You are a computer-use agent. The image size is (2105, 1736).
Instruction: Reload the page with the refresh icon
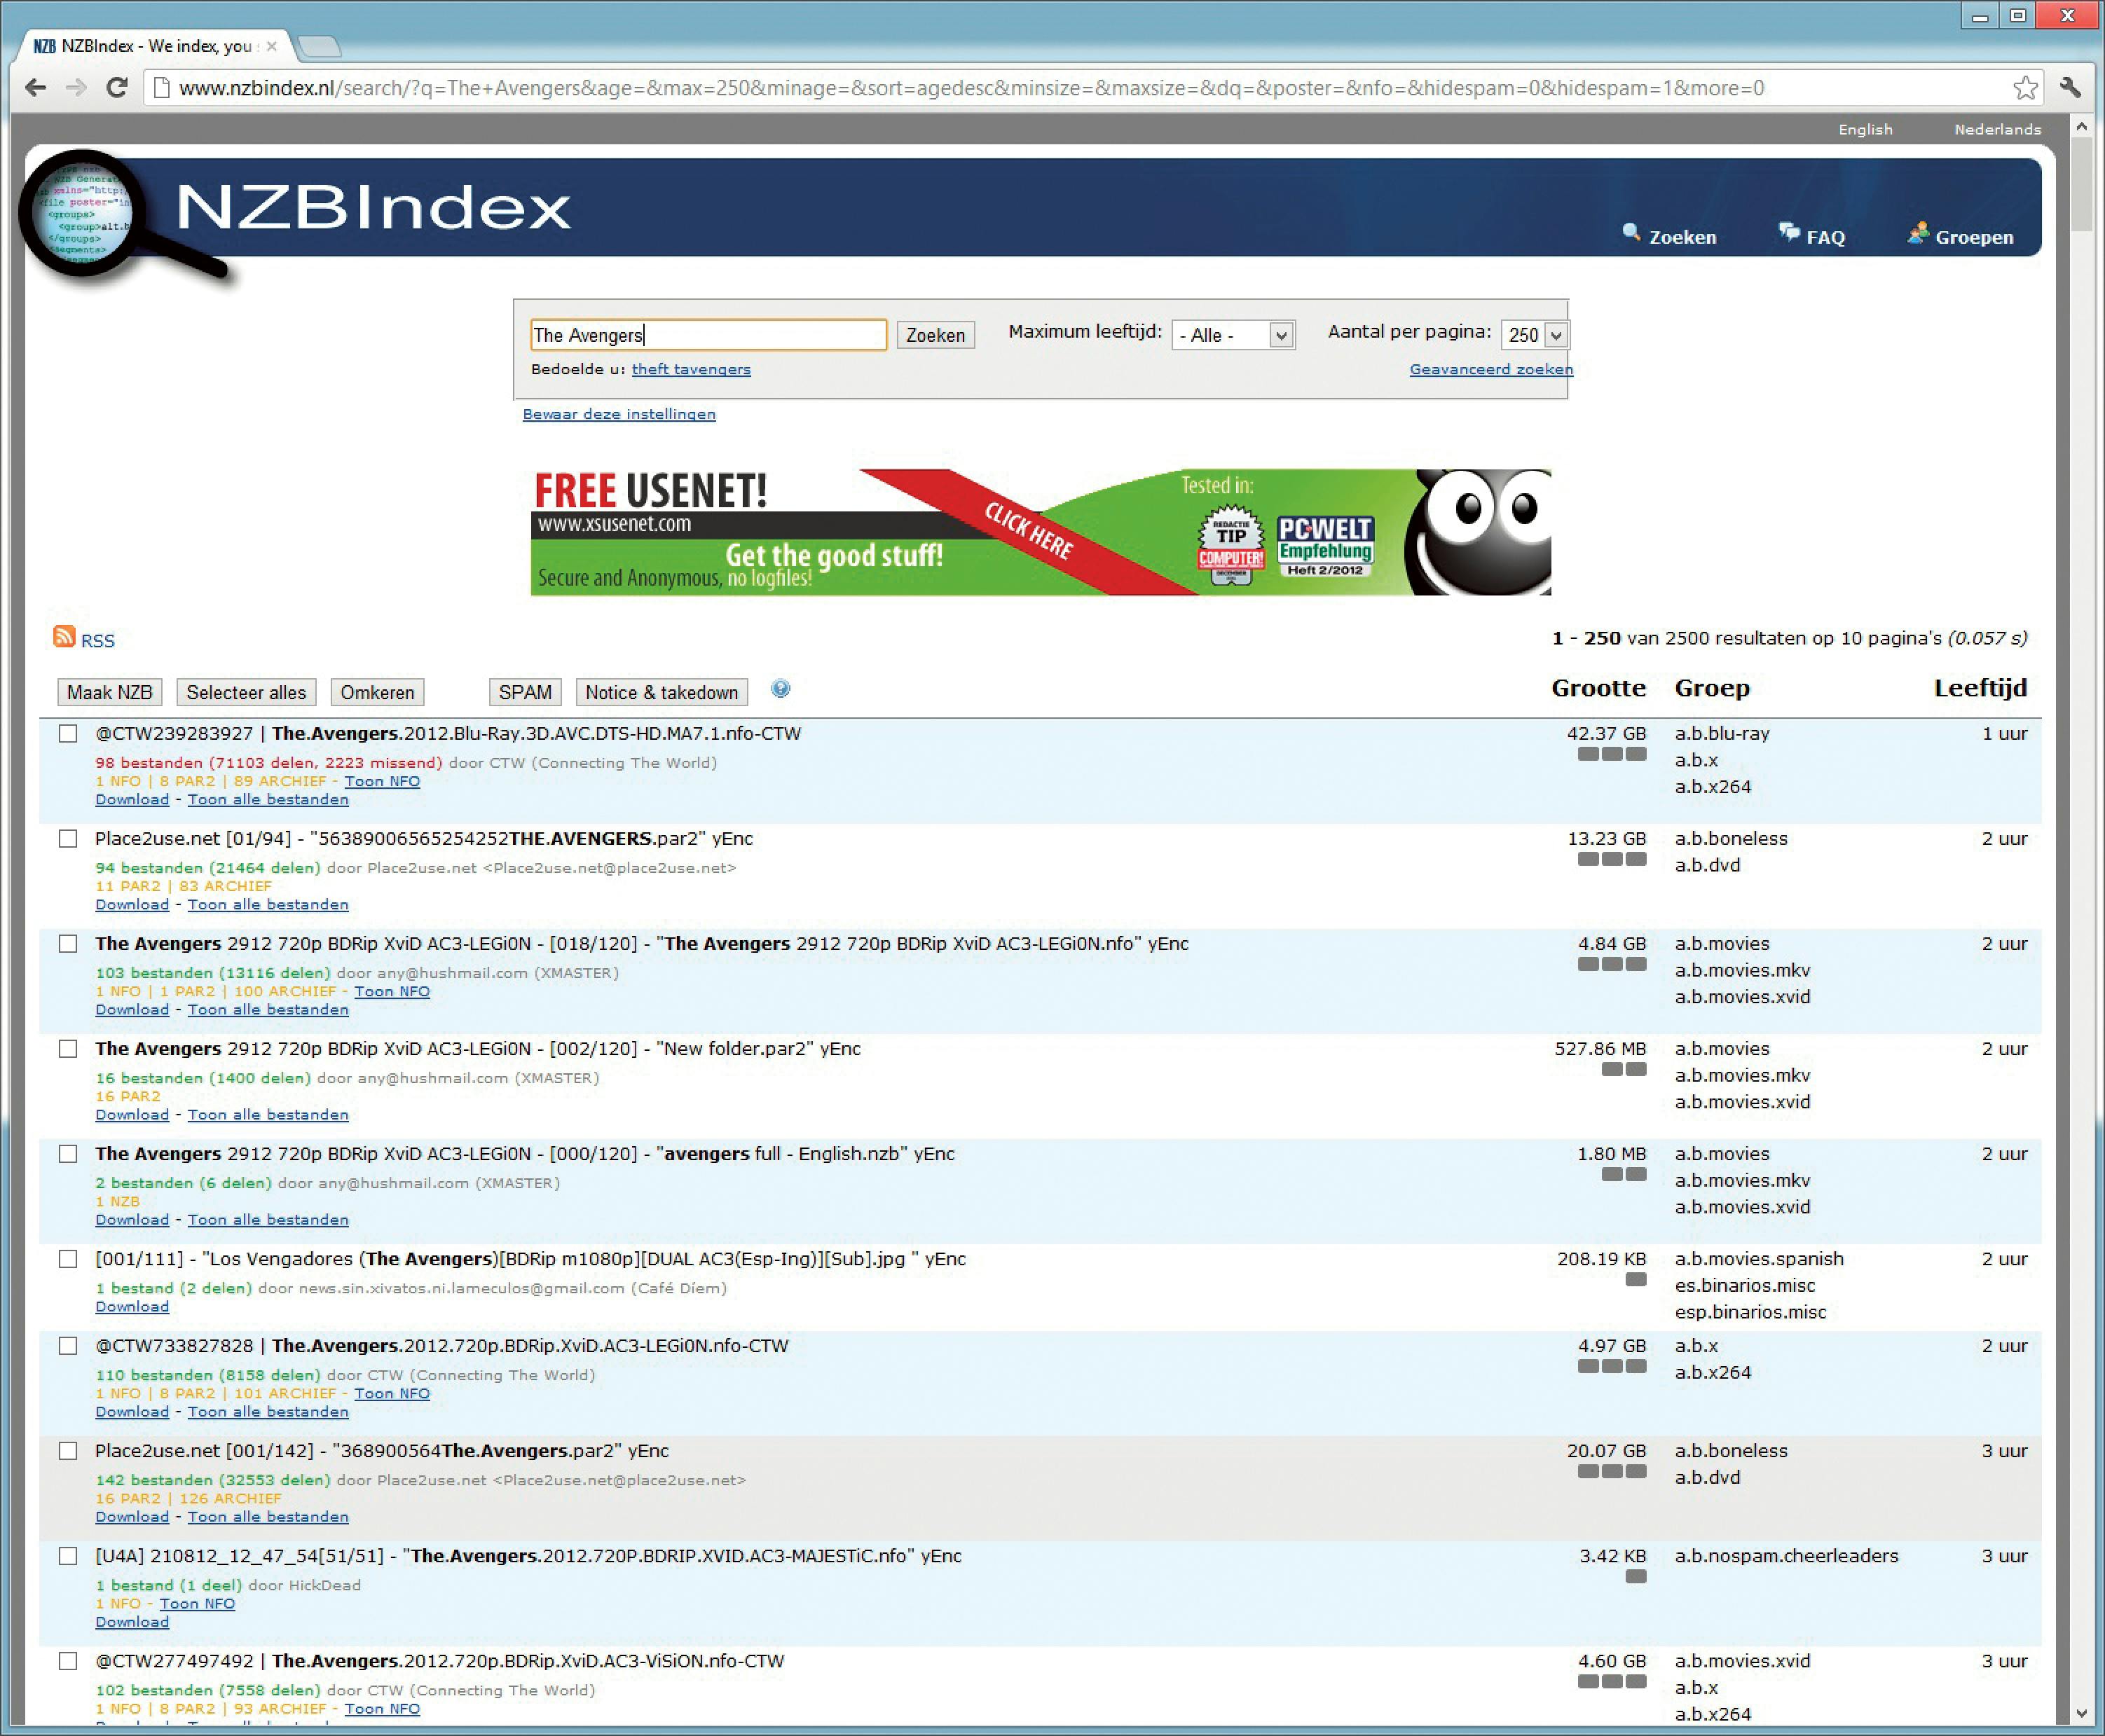click(x=117, y=88)
